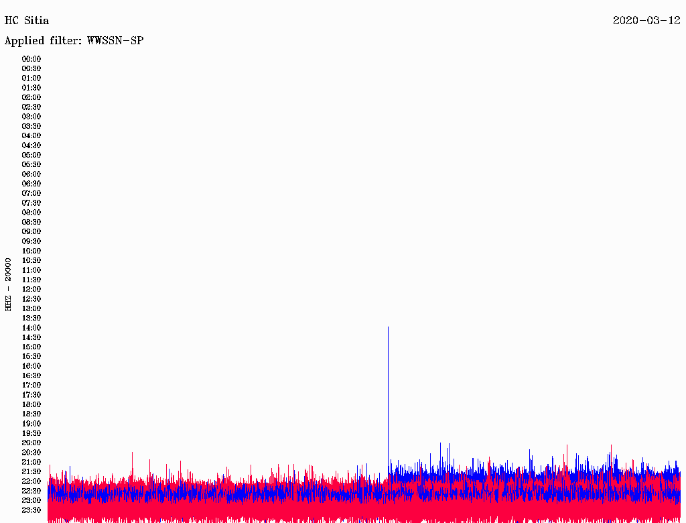This screenshot has height=523, width=686.
Task: Click the 06:30 time label
Action: [x=31, y=184]
